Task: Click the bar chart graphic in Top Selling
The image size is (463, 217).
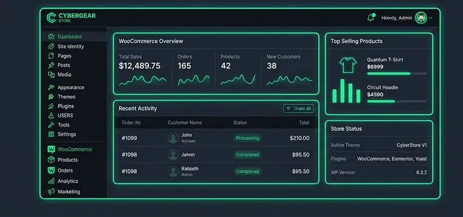Action: click(x=347, y=91)
